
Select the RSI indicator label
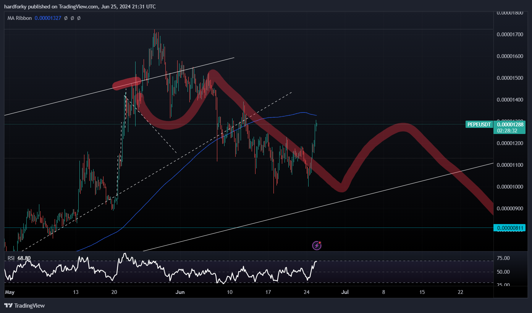pos(11,258)
